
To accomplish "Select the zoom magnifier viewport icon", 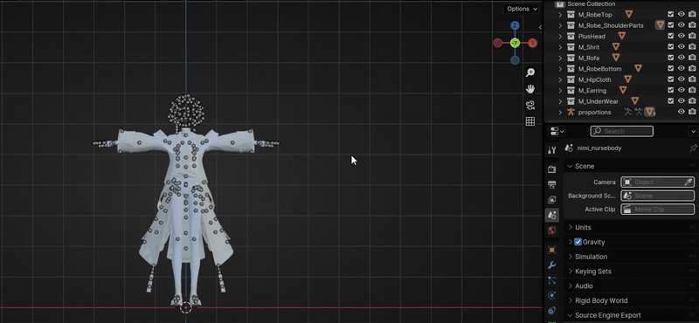I will click(530, 72).
